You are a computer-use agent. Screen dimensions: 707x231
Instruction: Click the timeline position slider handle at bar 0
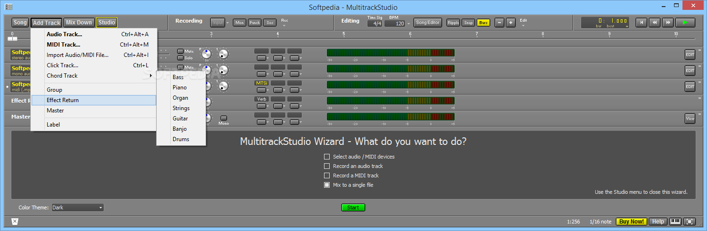pyautogui.click(x=13, y=39)
